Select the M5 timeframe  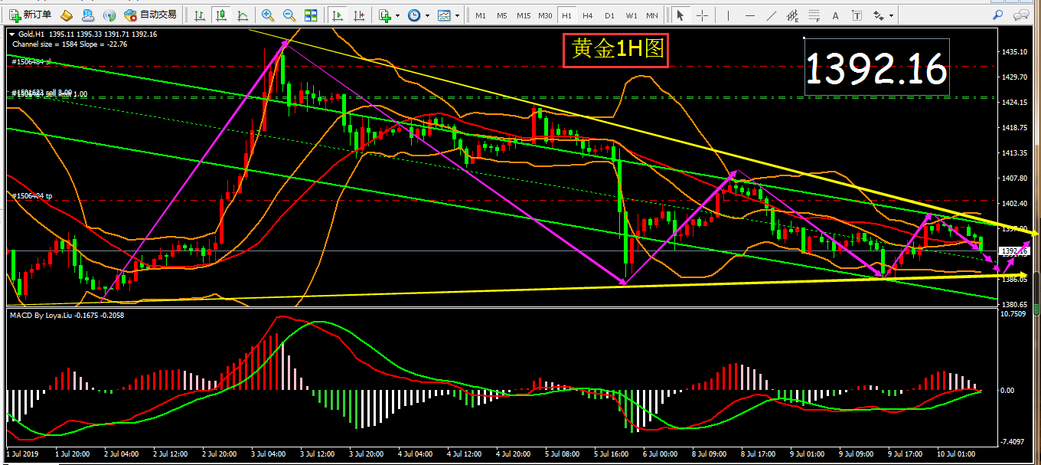(501, 15)
